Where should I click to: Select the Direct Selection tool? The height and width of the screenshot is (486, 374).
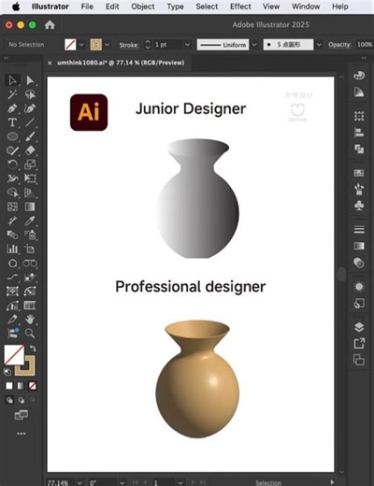pos(30,80)
